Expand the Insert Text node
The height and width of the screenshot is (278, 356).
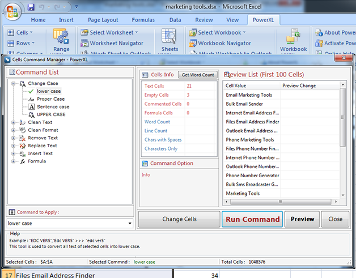click(14, 153)
